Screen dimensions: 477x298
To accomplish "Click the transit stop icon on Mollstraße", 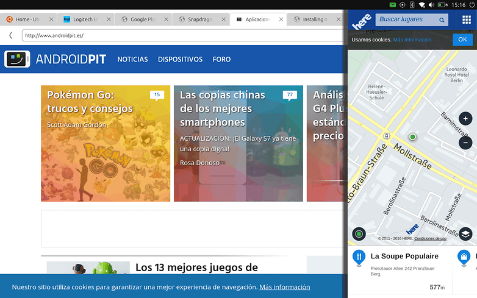I will (x=386, y=136).
